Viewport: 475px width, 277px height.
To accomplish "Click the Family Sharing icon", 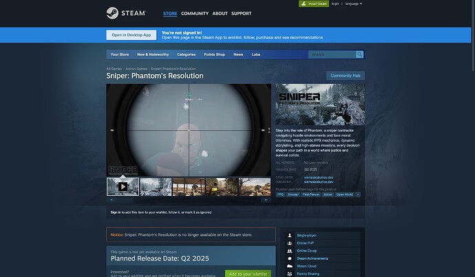I will 290,274.
